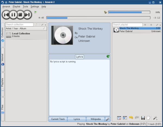Open playlist search options wrench dropdown
This screenshot has width=163, height=127.
(158, 25)
